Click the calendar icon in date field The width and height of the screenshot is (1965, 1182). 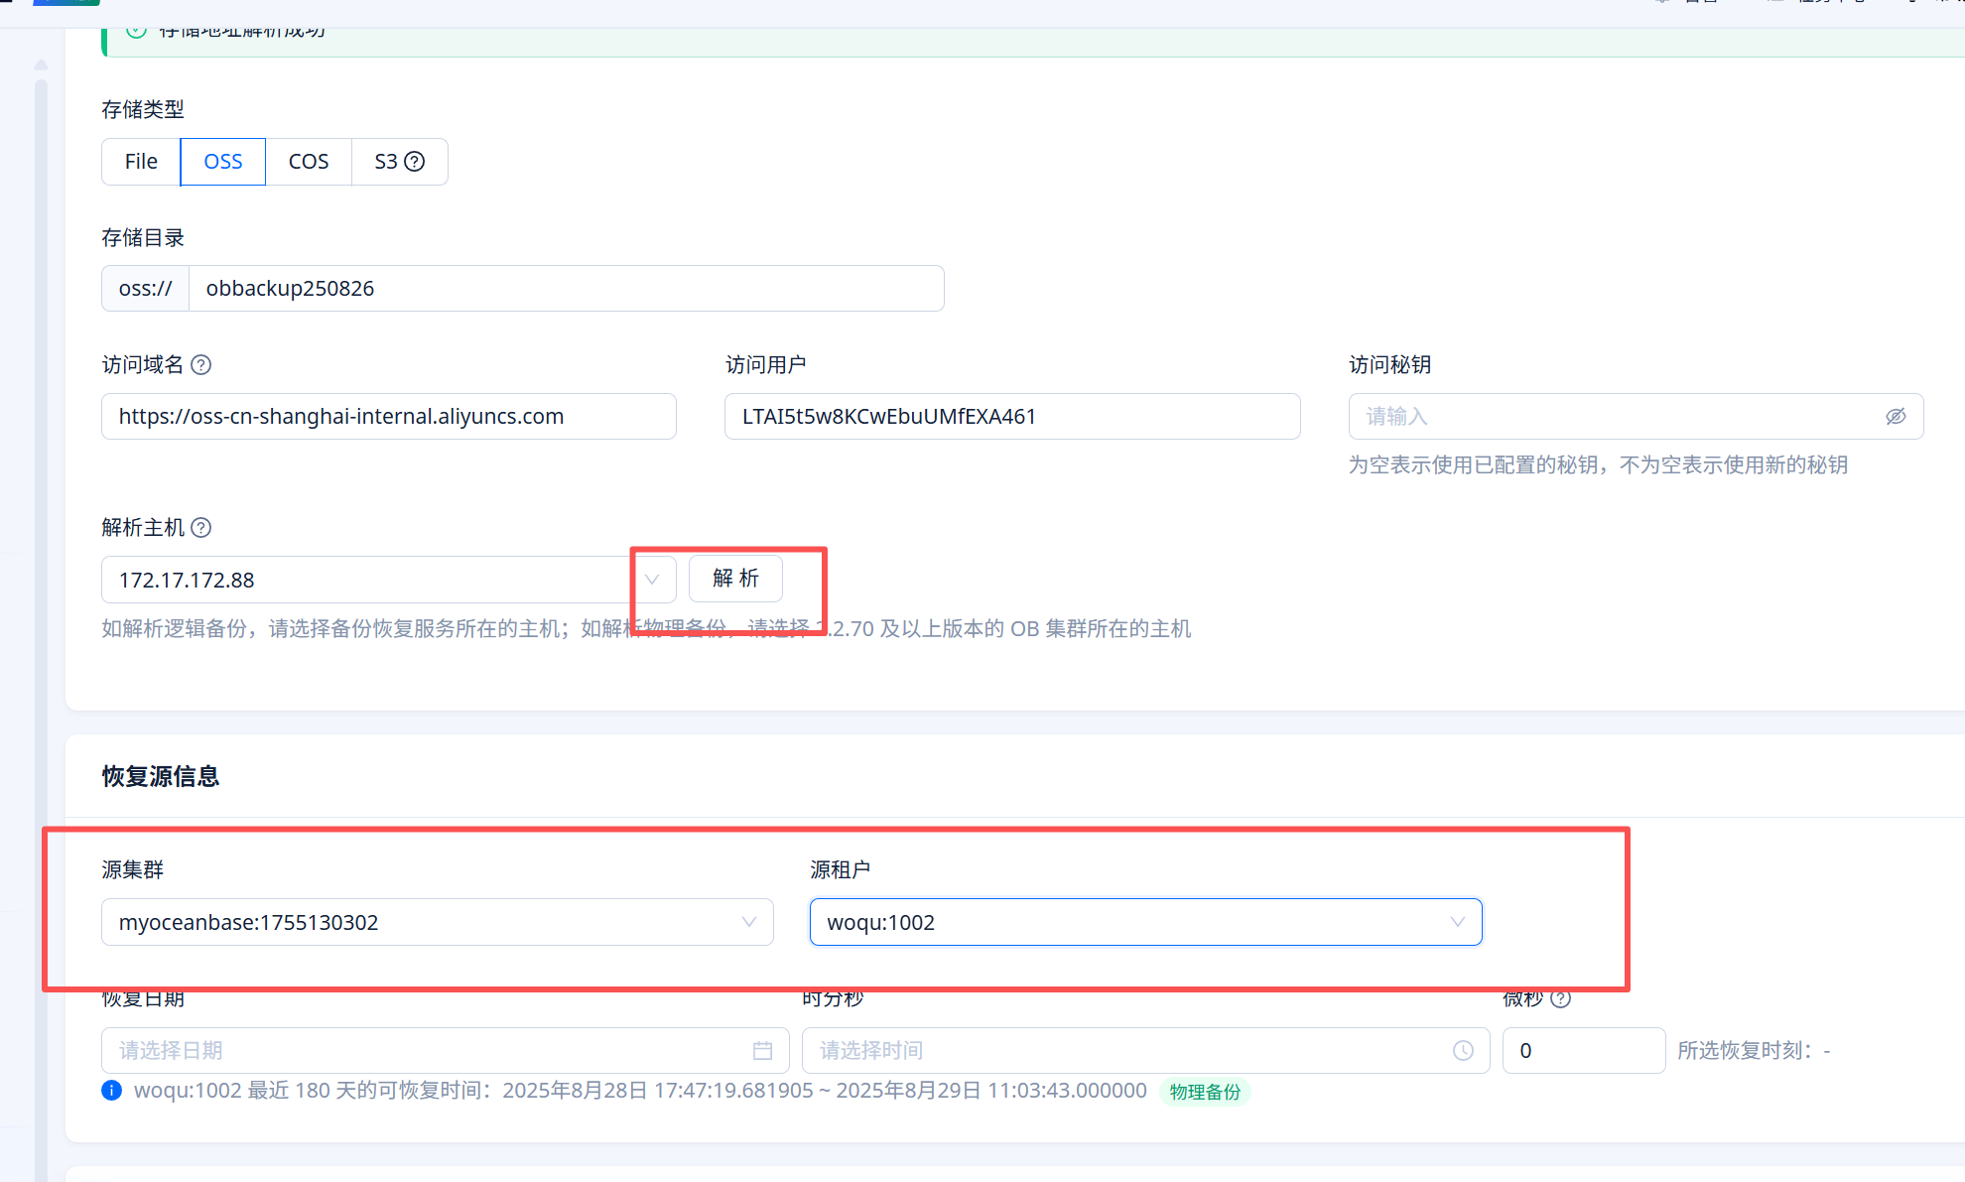762,1050
